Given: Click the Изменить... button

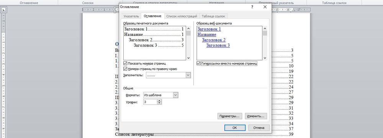Looking at the screenshot, I should pos(256,116).
